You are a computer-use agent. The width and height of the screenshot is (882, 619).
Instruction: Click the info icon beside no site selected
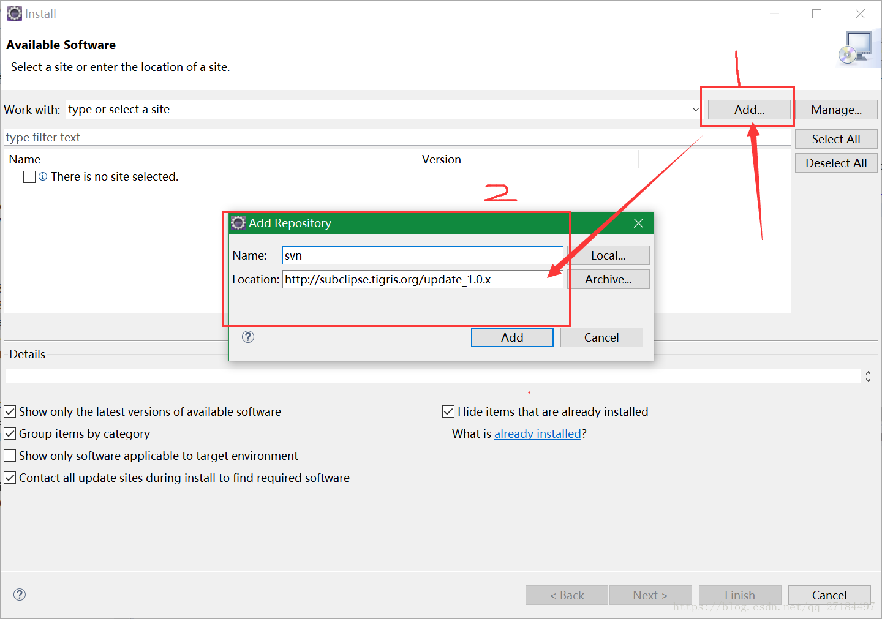coord(42,176)
